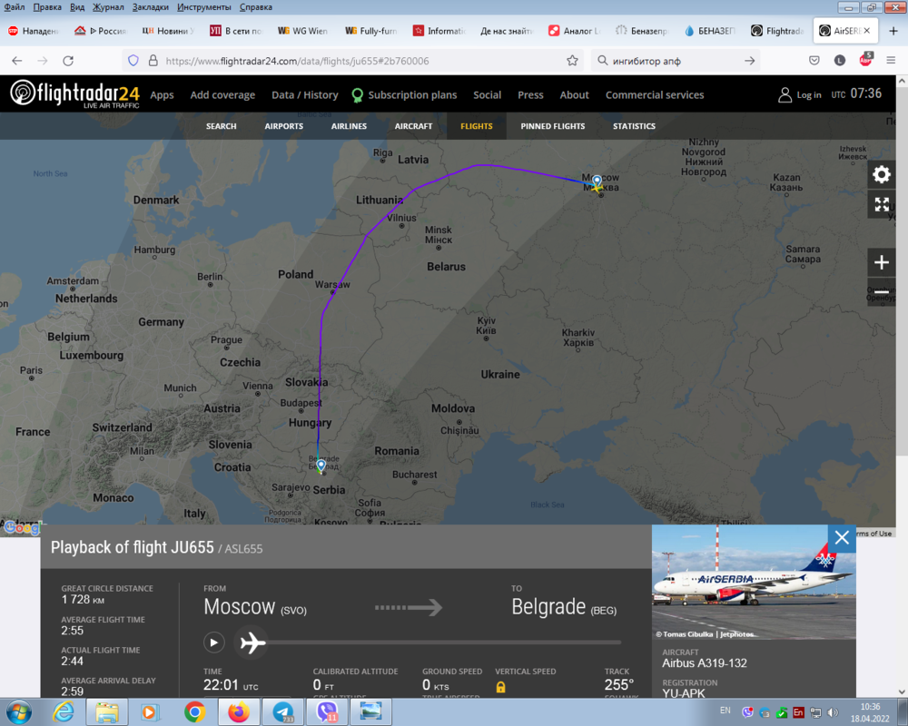Open Air Serbia aircraft photo thumbnail
This screenshot has width=908, height=726.
(754, 582)
